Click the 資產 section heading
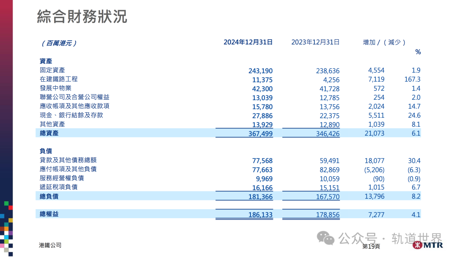 point(46,61)
